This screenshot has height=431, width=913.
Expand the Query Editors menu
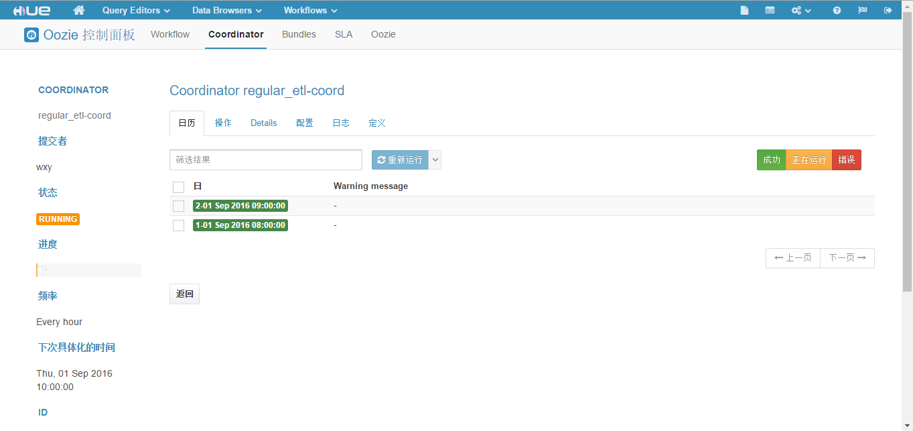136,10
